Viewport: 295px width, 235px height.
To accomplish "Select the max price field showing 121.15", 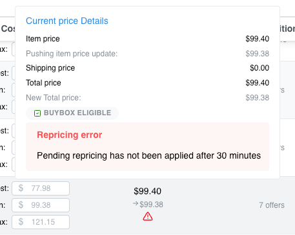I will (x=41, y=222).
